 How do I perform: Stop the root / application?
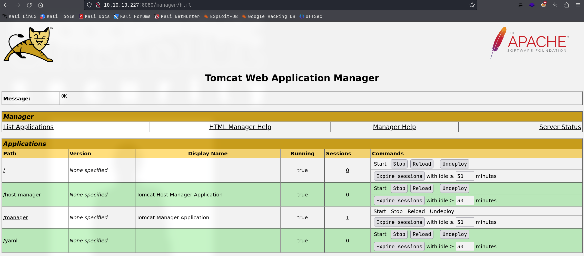tap(399, 164)
